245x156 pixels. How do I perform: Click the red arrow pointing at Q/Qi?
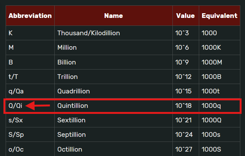(x=38, y=106)
